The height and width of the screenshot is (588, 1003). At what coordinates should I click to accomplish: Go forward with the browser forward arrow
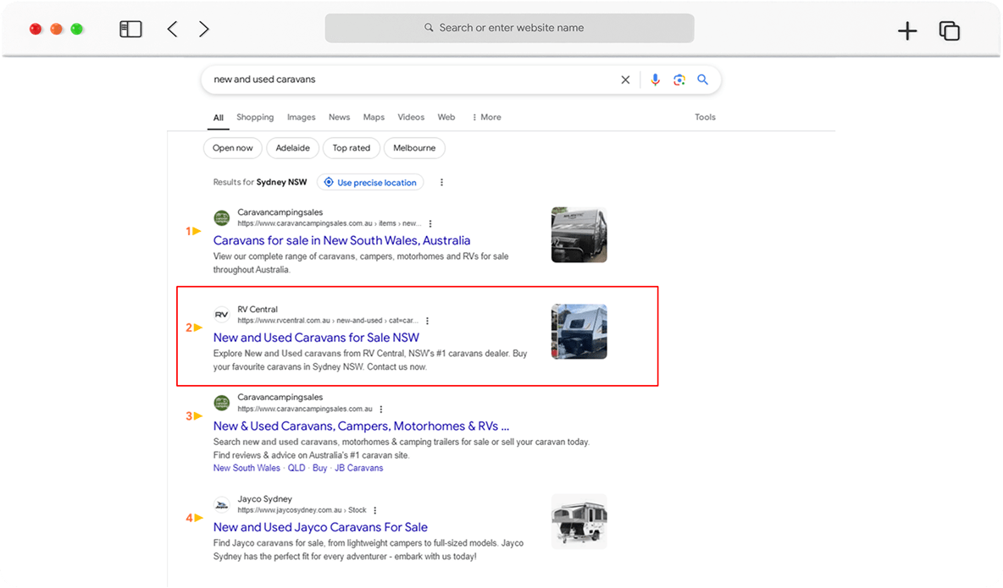203,29
